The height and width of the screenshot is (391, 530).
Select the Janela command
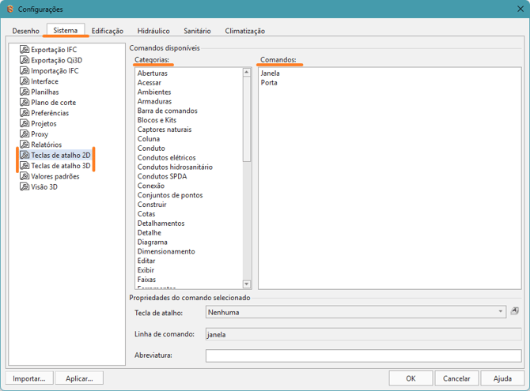point(270,73)
